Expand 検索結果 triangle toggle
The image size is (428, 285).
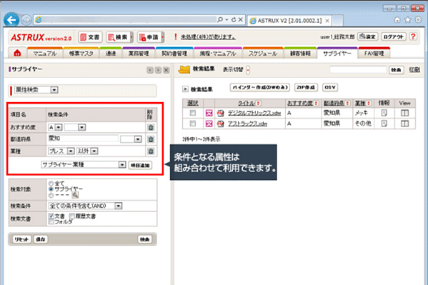click(x=185, y=89)
